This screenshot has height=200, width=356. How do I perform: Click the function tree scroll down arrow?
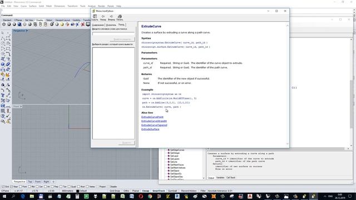click(204, 178)
